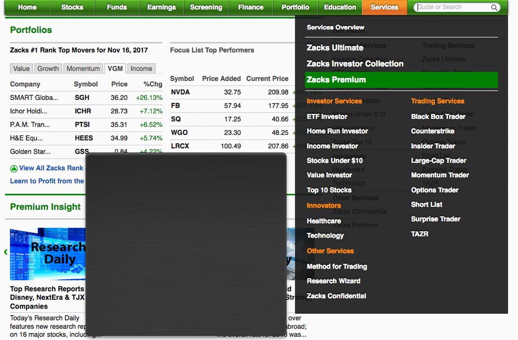Open the Research Wizard link
518x340 pixels.
tap(333, 281)
